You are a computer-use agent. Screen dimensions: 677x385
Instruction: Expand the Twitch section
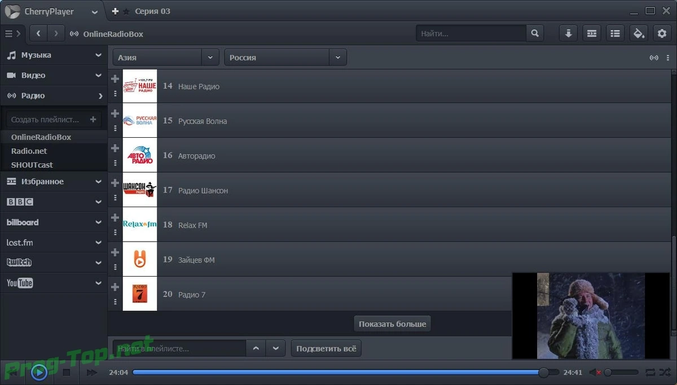pos(54,263)
